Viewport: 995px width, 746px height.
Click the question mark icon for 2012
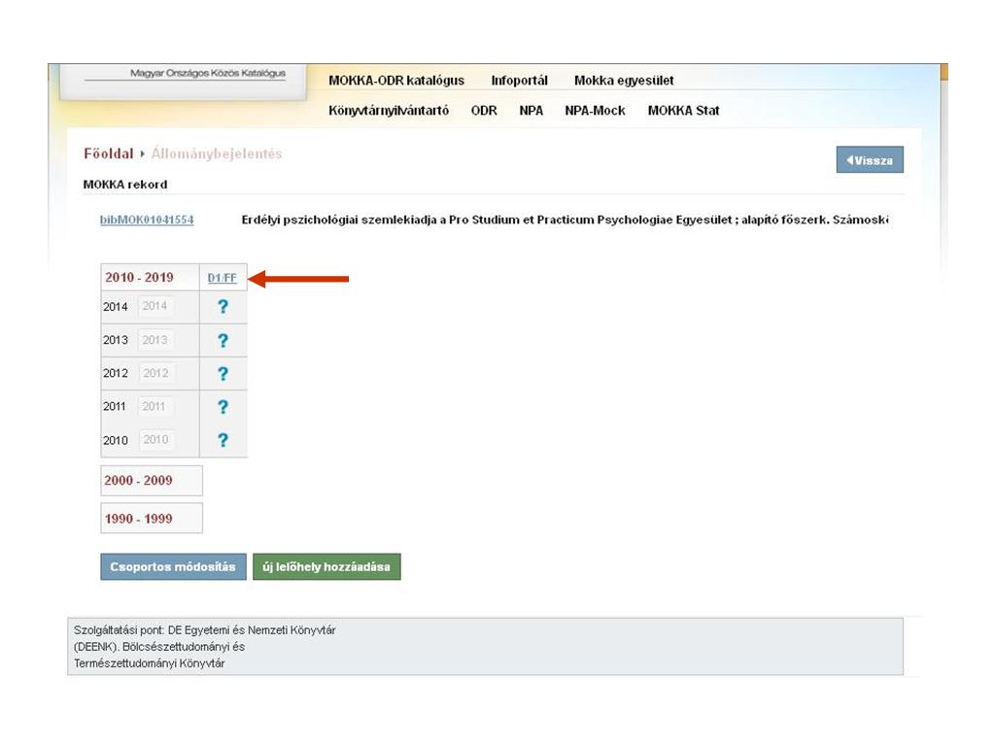tap(223, 374)
